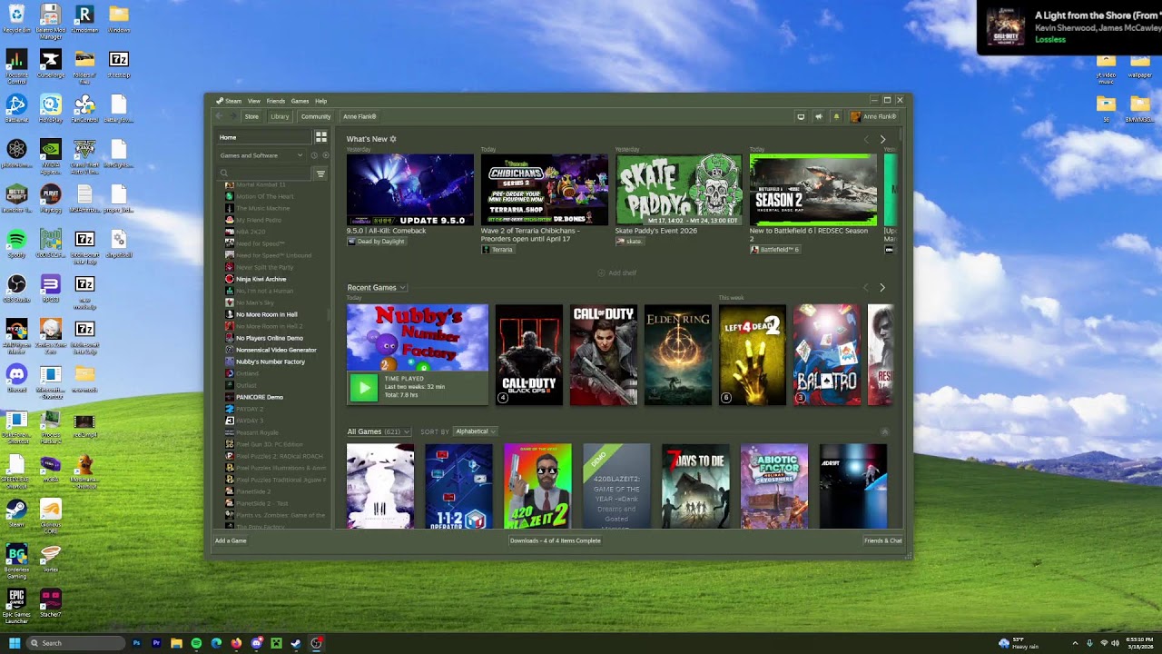Expand the Games and Software dropdown
1162x654 pixels.
point(261,155)
